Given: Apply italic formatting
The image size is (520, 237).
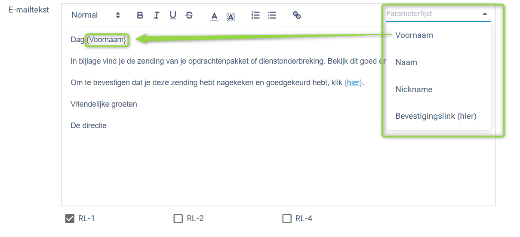Looking at the screenshot, I should (157, 15).
